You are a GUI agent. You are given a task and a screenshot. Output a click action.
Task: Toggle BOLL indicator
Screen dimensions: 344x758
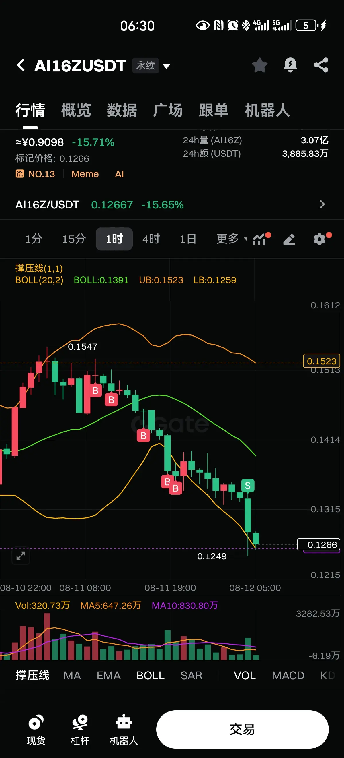[x=151, y=675]
